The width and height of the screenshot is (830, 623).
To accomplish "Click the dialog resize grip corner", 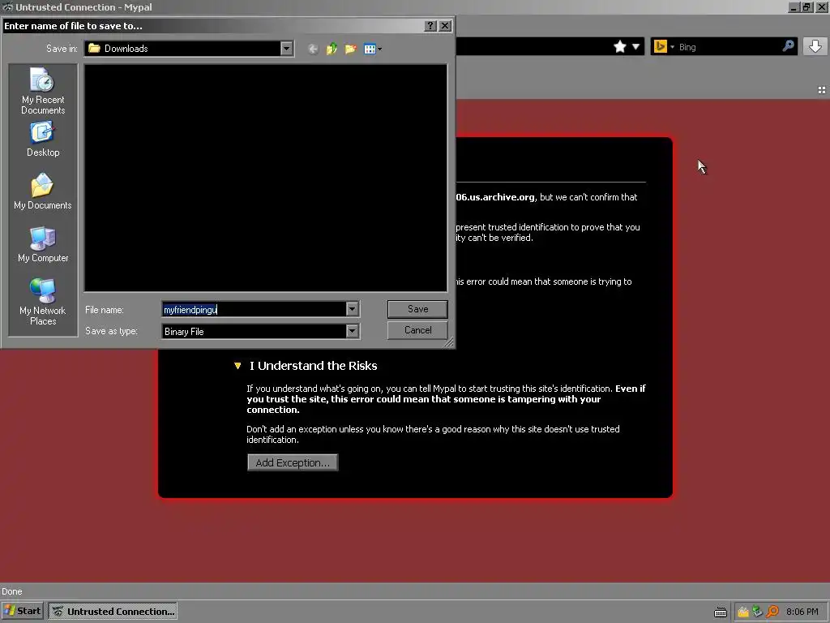I will pyautogui.click(x=449, y=343).
